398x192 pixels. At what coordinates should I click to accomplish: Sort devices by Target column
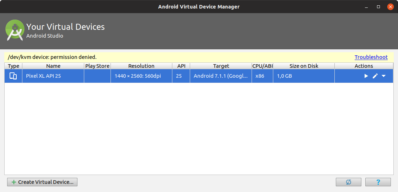pyautogui.click(x=221, y=66)
